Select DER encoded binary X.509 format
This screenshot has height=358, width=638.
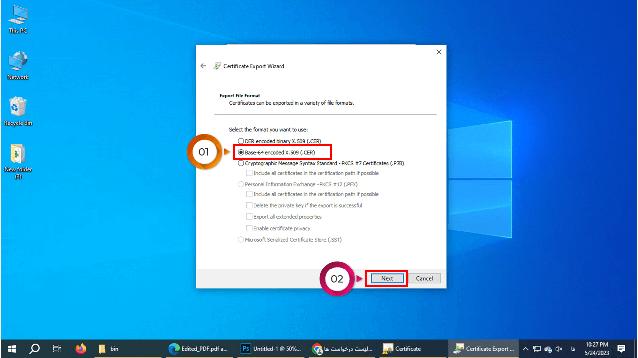241,141
